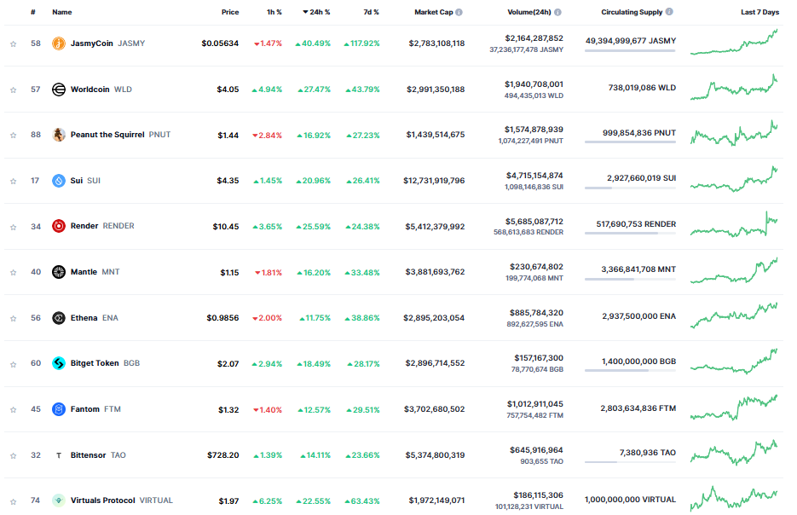Click the Peanut the Squirrel logo
The width and height of the screenshot is (797, 515).
[x=59, y=135]
